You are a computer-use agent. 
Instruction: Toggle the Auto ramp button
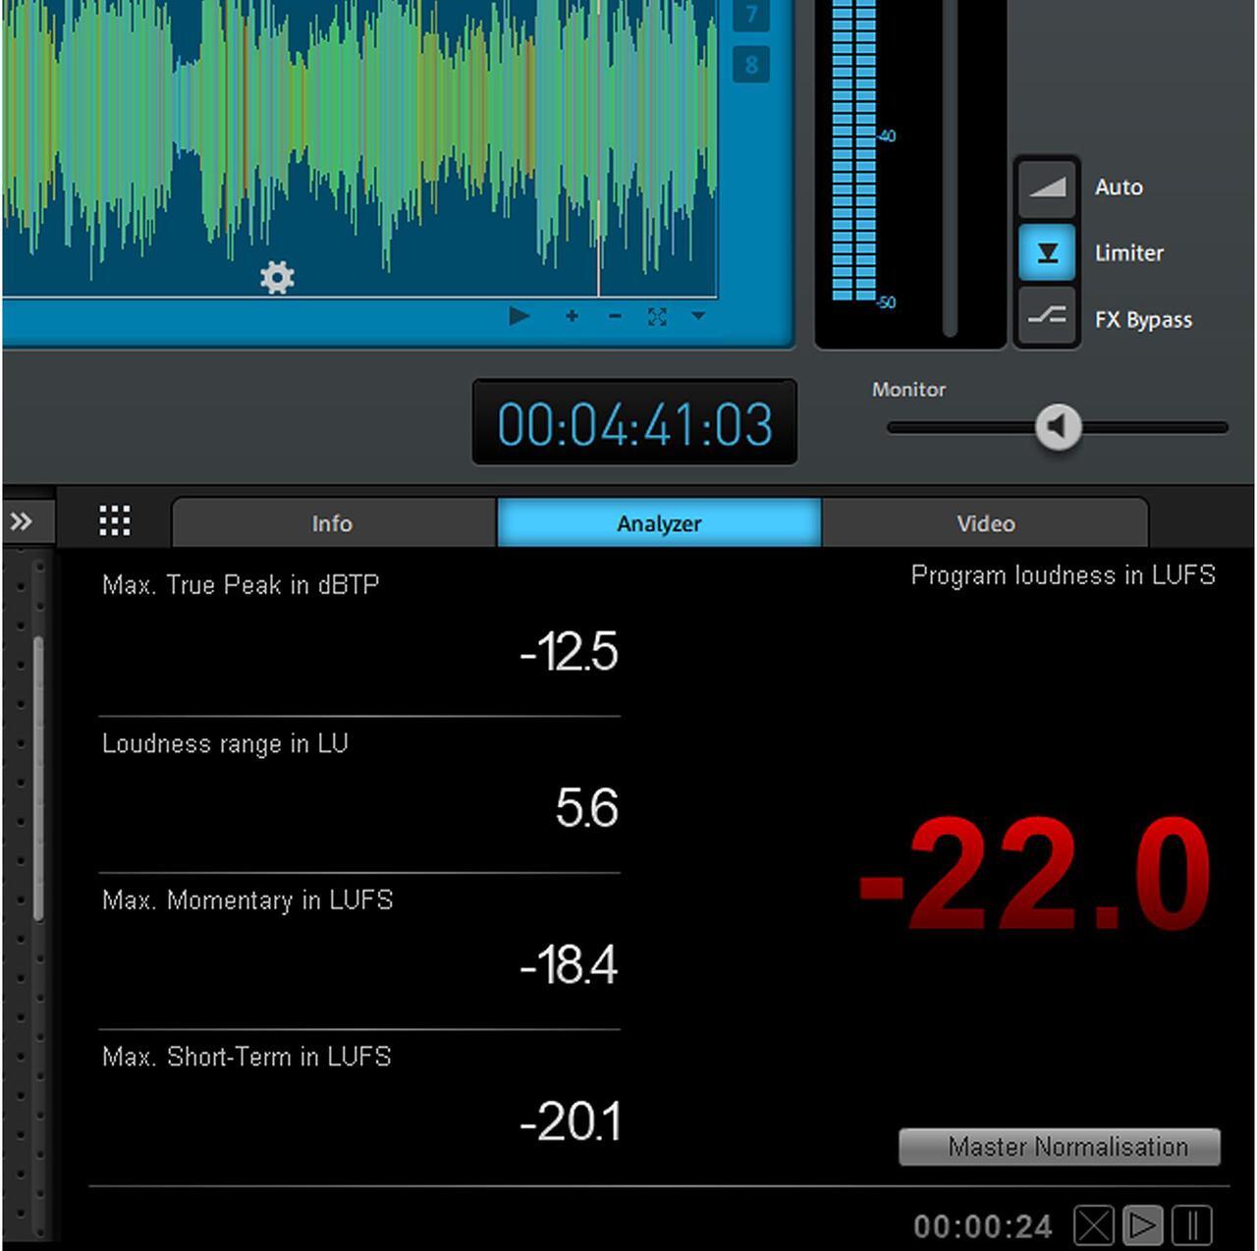[x=1047, y=187]
